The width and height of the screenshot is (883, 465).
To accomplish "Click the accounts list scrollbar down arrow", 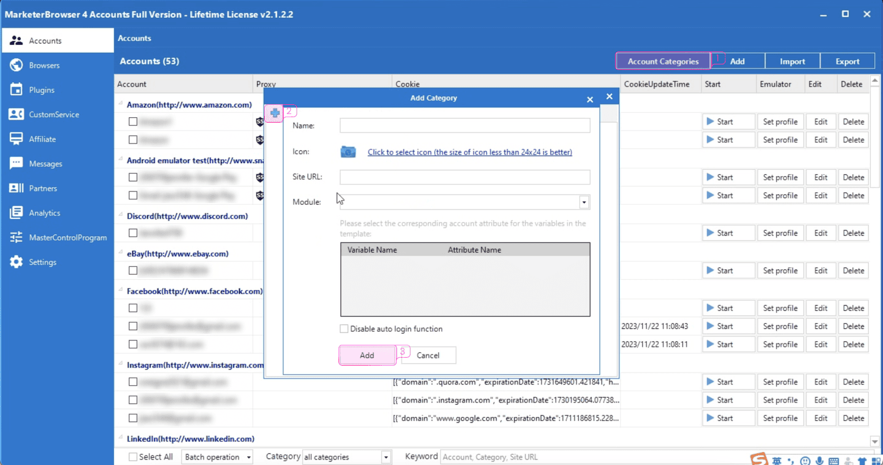I will tap(875, 442).
